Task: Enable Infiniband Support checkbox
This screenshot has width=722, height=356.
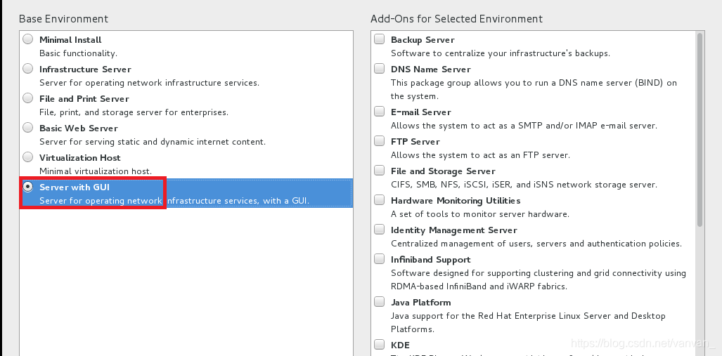Action: pyautogui.click(x=379, y=260)
